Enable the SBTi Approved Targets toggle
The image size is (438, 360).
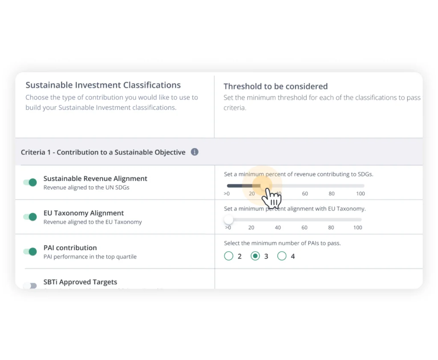[30, 285]
